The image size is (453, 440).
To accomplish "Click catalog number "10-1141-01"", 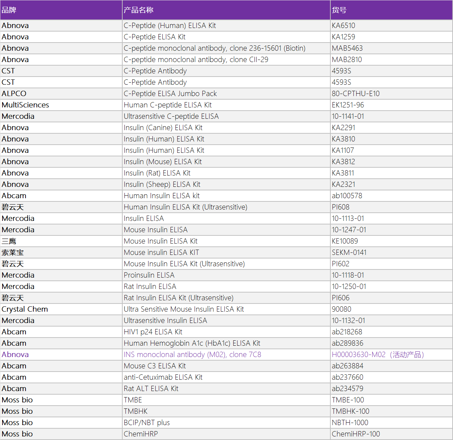I will coord(348,116).
